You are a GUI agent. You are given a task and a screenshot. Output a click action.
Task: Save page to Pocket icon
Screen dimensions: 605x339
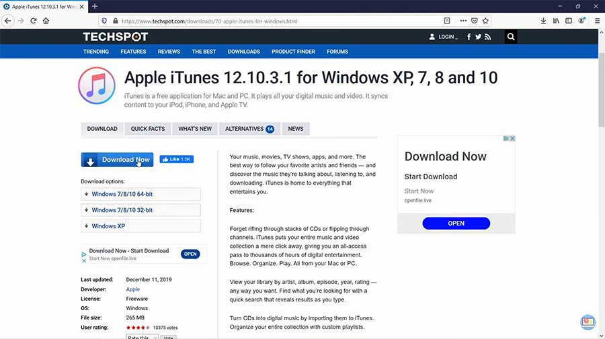tap(474, 21)
